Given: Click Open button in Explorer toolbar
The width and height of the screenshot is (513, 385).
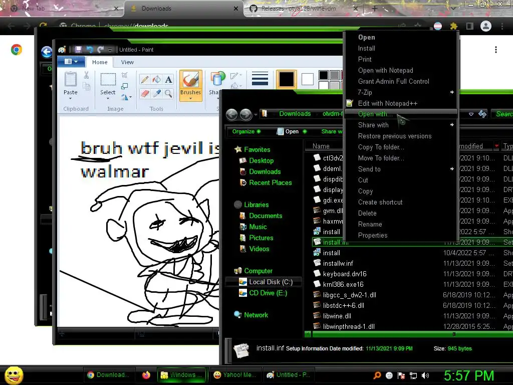Looking at the screenshot, I should pos(292,131).
